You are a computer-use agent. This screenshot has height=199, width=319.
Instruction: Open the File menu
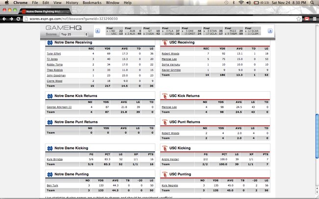[35, 2]
